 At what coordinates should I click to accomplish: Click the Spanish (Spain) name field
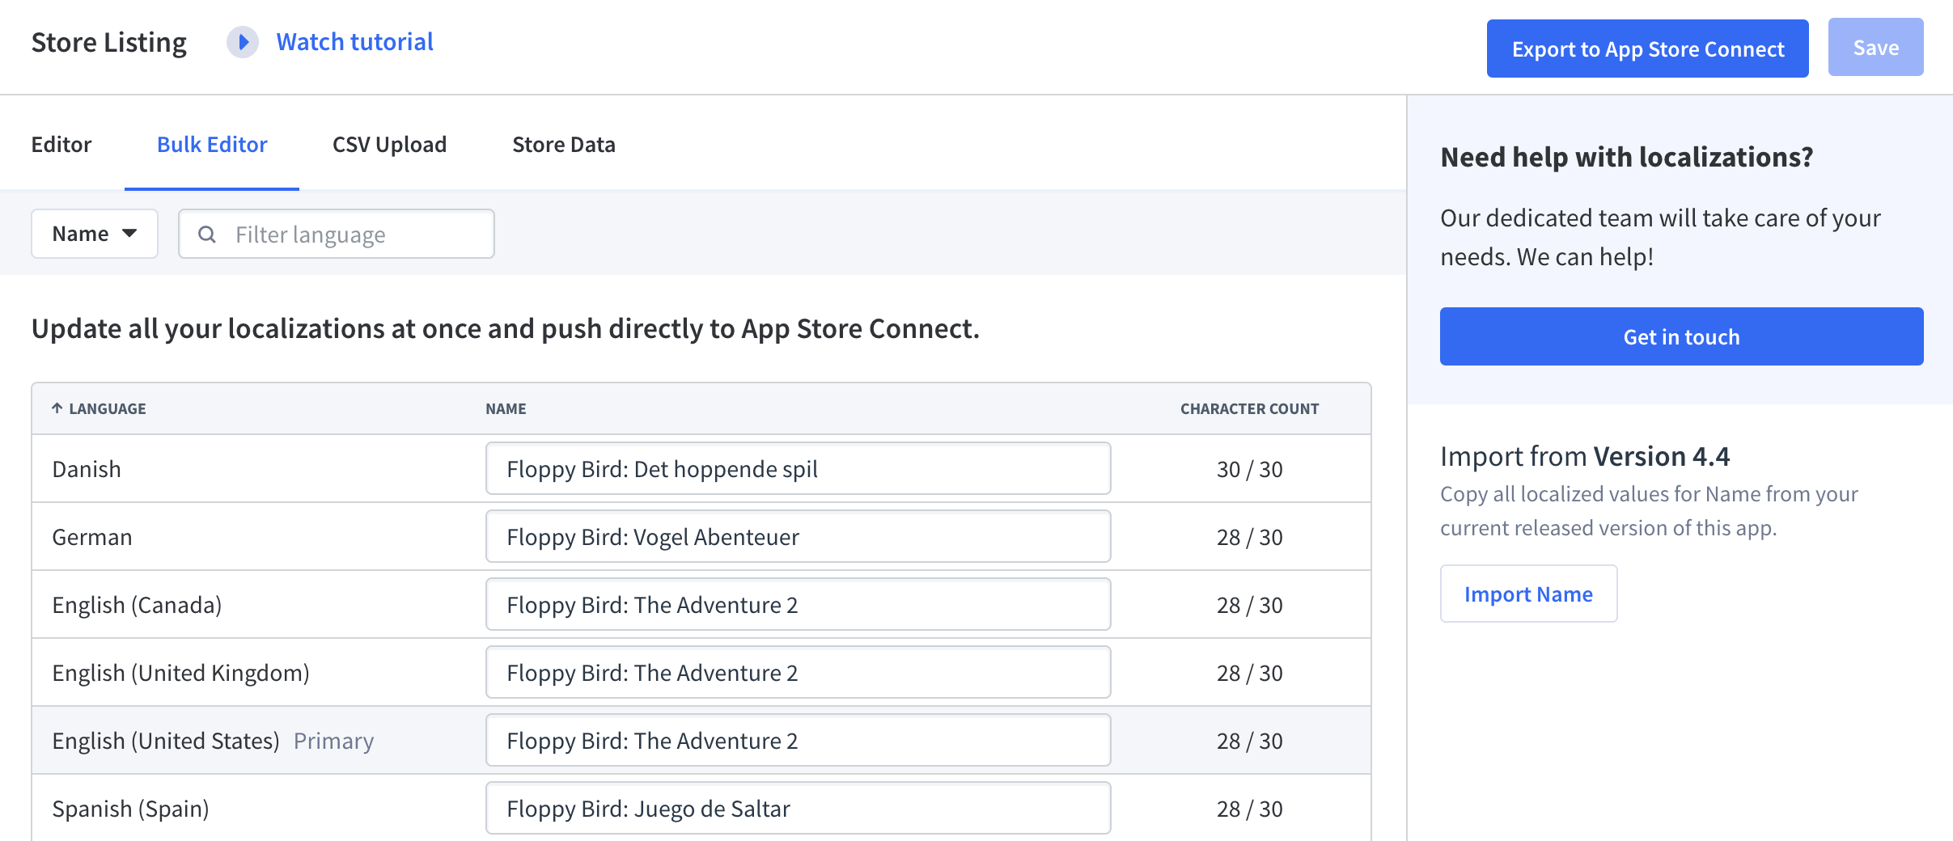coord(797,808)
